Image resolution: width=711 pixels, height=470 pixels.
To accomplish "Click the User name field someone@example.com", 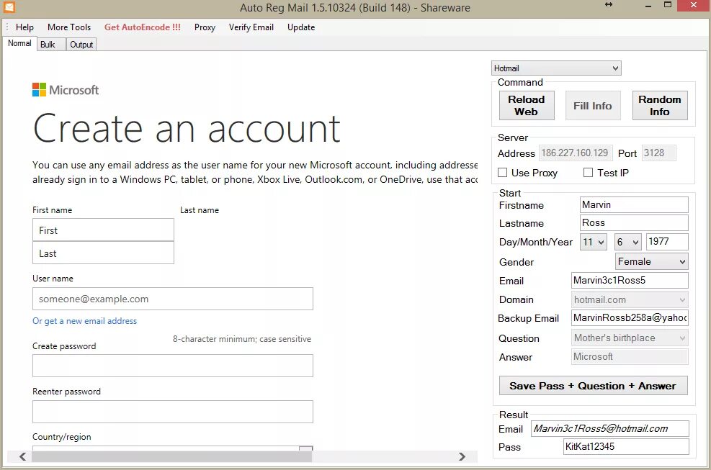I will click(x=173, y=299).
